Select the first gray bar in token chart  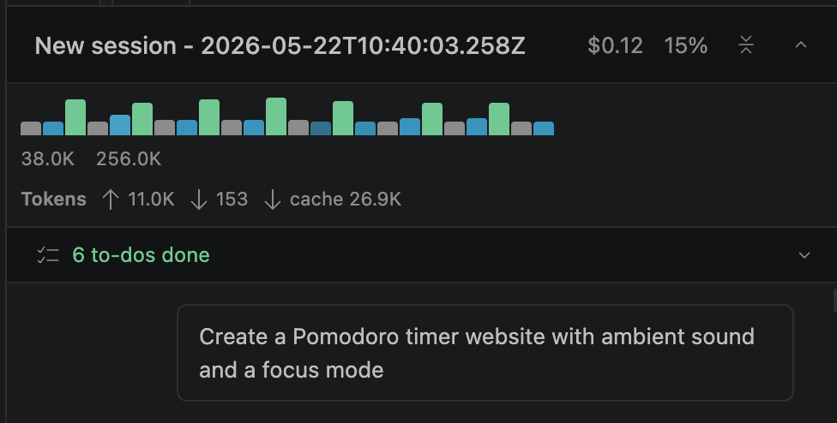[x=31, y=128]
